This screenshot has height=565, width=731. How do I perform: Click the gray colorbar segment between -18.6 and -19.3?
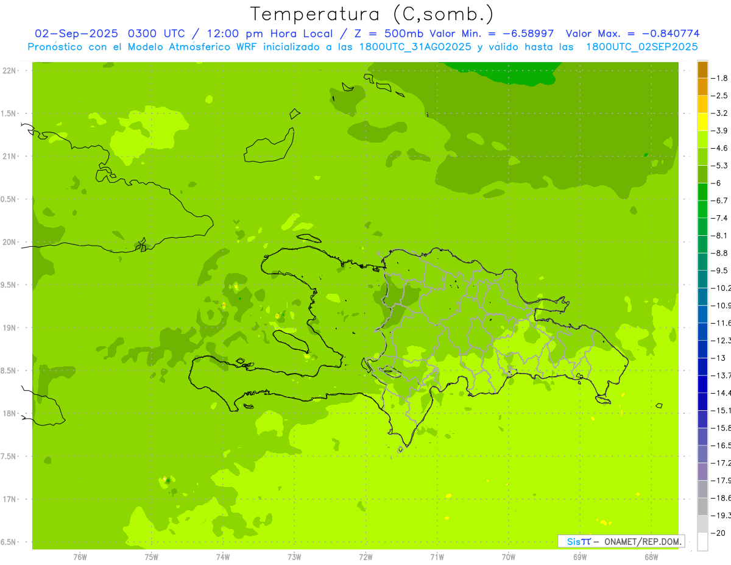[702, 506]
